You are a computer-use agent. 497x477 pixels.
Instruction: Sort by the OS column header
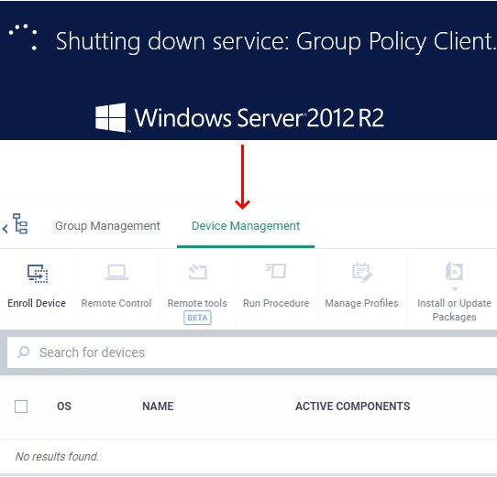64,407
